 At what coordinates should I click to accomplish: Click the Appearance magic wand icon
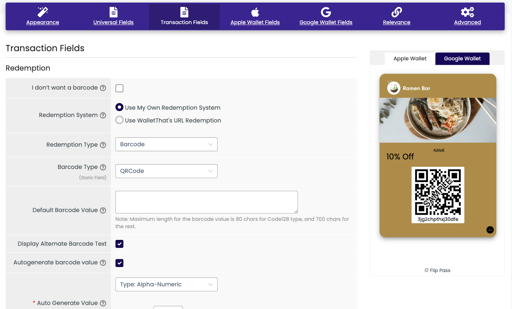click(x=43, y=12)
